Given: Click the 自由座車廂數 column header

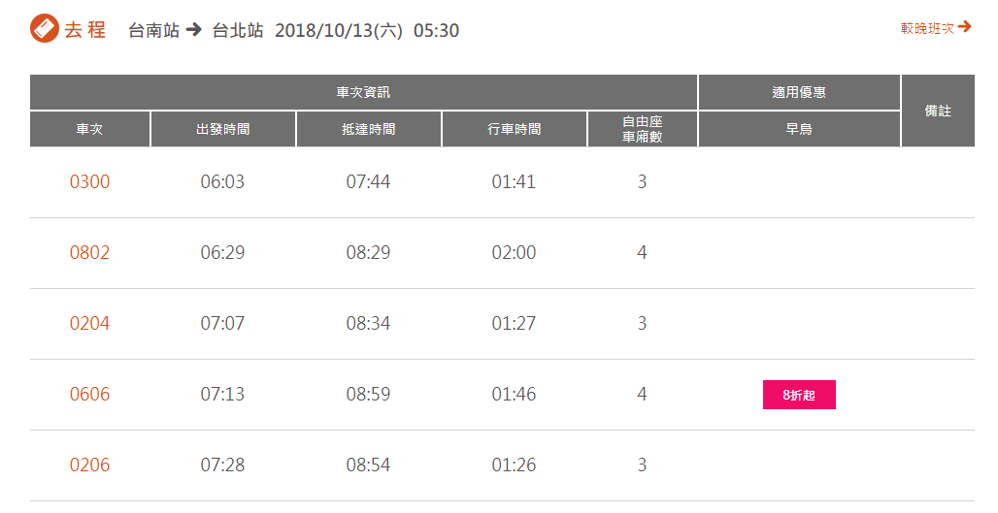Looking at the screenshot, I should (x=643, y=129).
